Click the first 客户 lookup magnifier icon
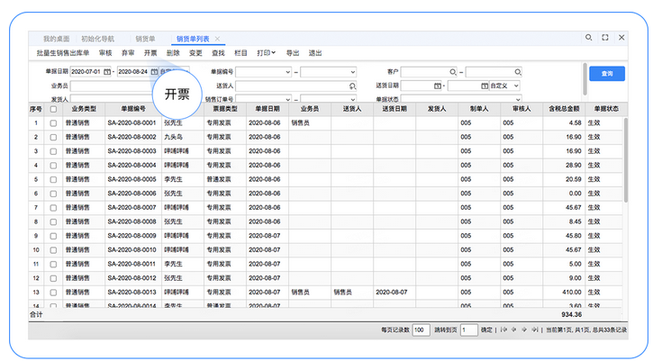653x361 pixels. click(x=453, y=72)
